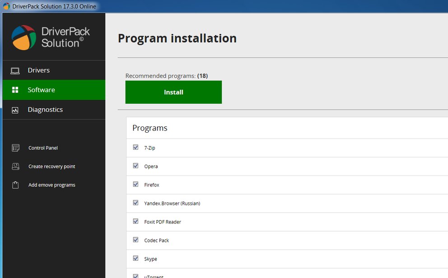This screenshot has height=278, width=448.
Task: Click the Add/remove programs bag icon
Action: pyautogui.click(x=15, y=185)
